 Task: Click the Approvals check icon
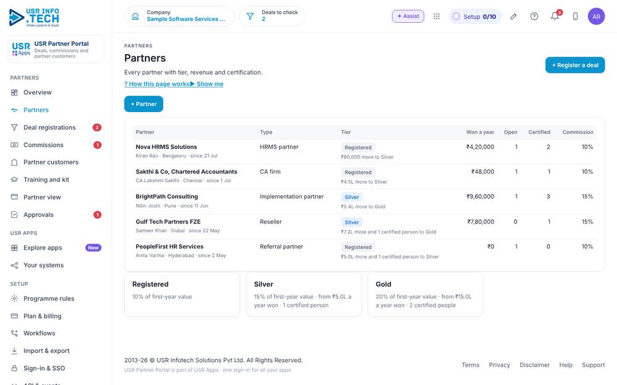14,214
